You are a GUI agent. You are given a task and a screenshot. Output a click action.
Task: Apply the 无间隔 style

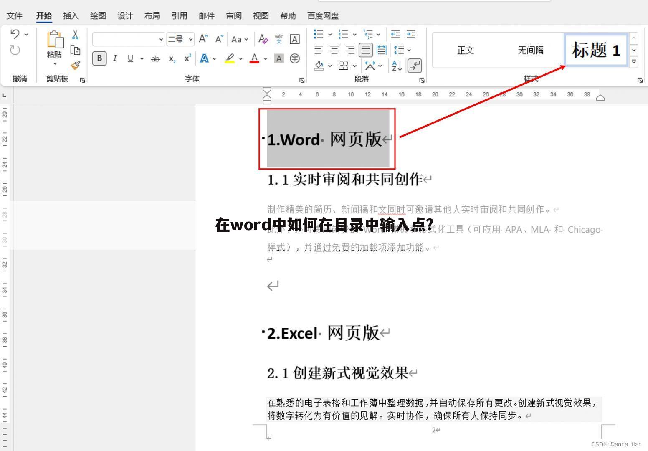[531, 51]
